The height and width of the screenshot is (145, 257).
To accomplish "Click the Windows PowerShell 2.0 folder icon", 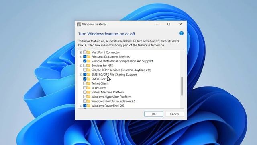I will [88, 106].
